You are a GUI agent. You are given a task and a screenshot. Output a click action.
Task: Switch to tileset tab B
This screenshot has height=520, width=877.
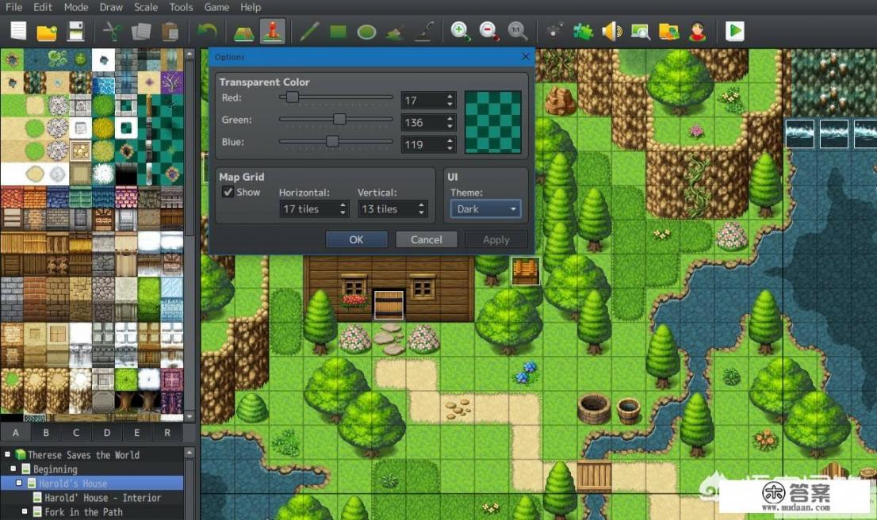[46, 432]
